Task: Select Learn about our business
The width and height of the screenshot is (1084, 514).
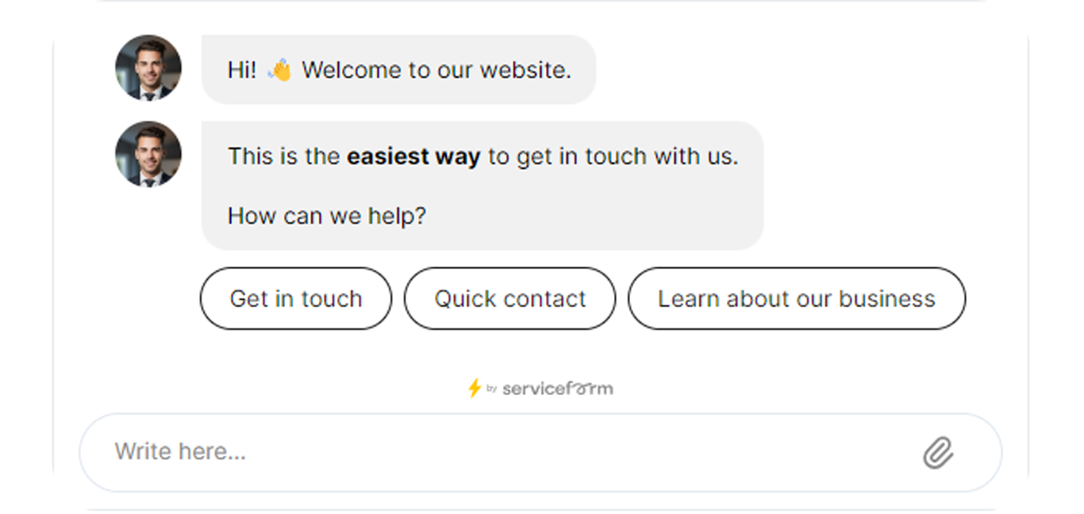Action: (797, 298)
